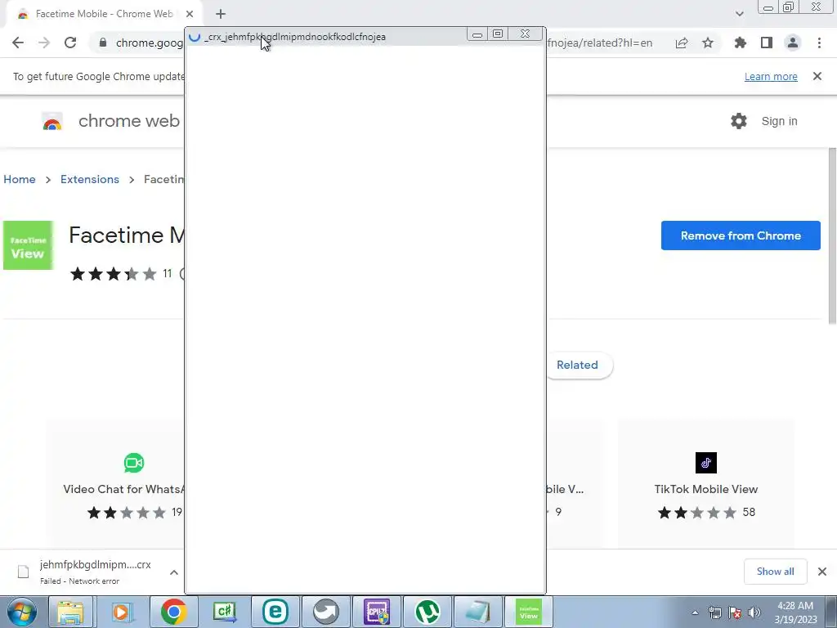837x628 pixels.
Task: Click the green FaceTime View extension icon
Action: click(29, 245)
